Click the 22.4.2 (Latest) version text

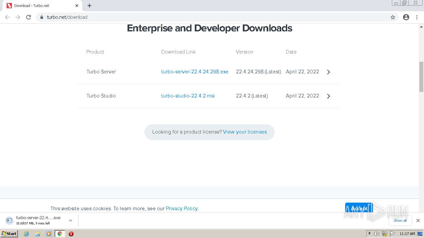click(x=252, y=96)
